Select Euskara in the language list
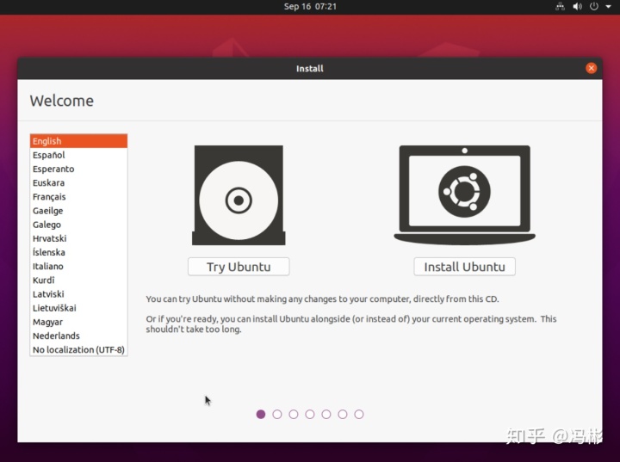The image size is (620, 462). [78, 182]
